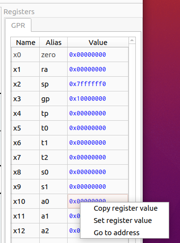180x243 pixels.
Task: Click the x1 name cell
Action: [x=26, y=69]
